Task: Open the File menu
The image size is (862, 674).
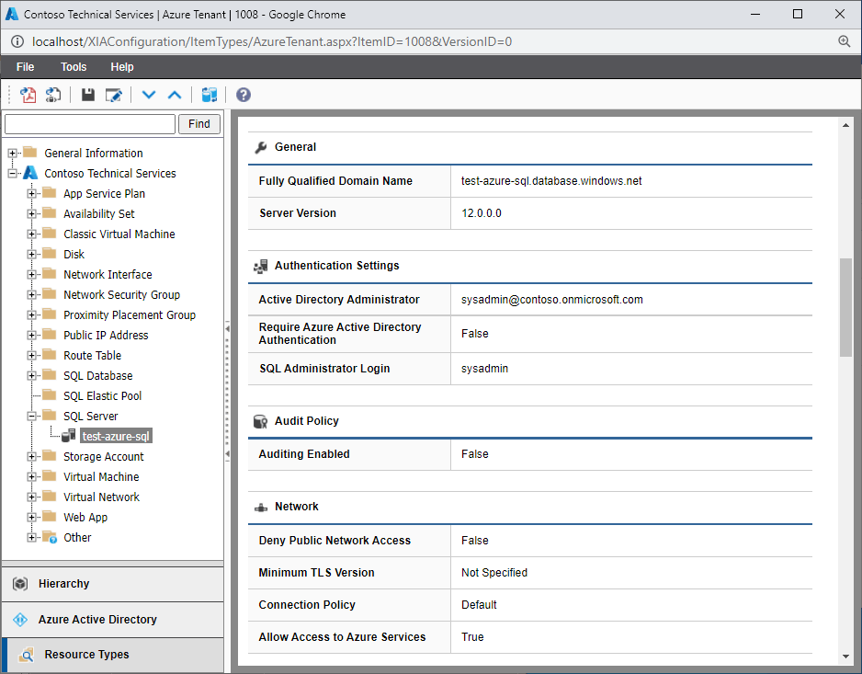Action: pyautogui.click(x=26, y=67)
